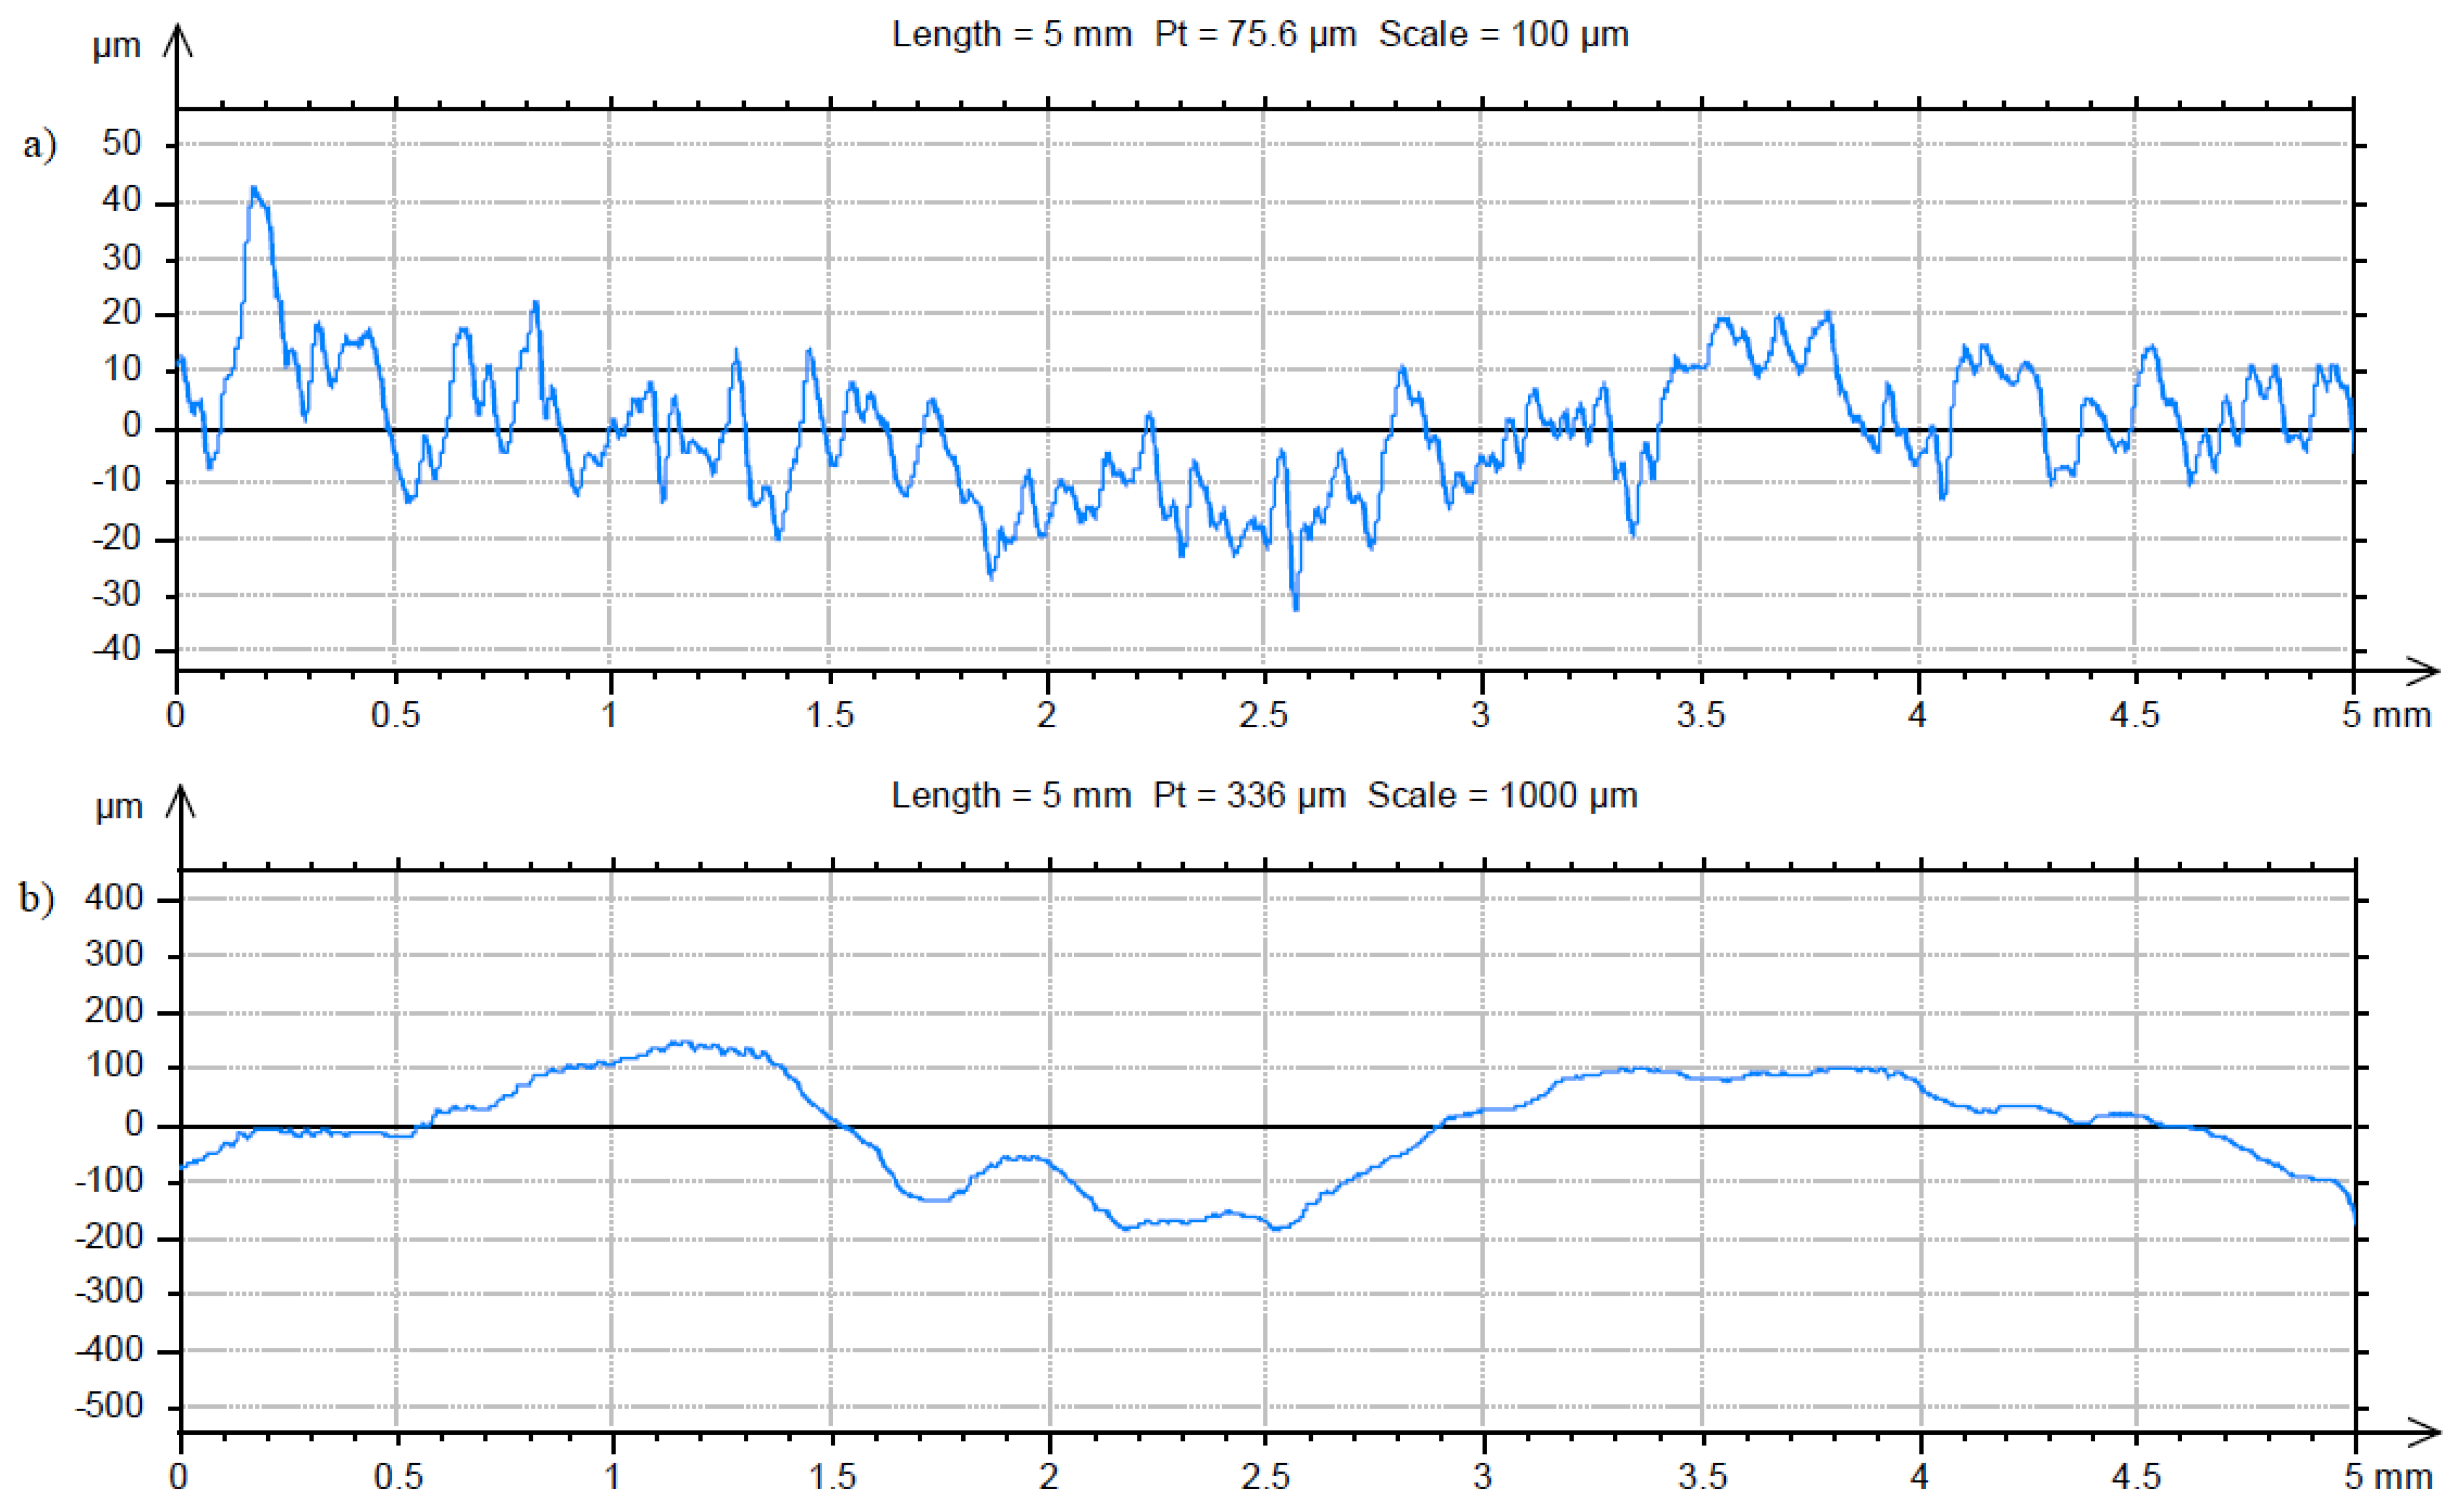Click the '2.5' x-axis label under chart a

[1263, 716]
